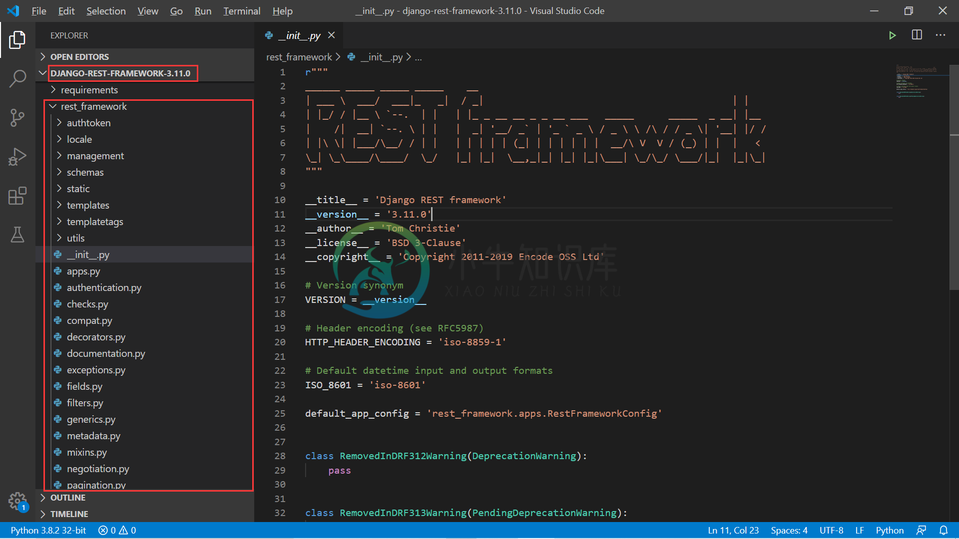Click the Split Editor icon top-right
The image size is (959, 539).
917,35
